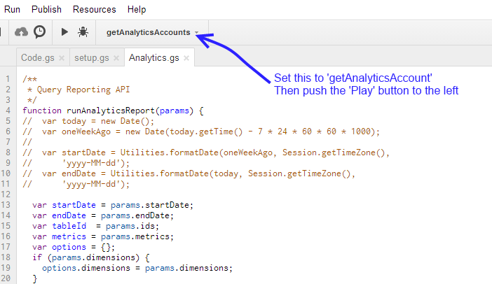Open the clock triggers icon
The width and height of the screenshot is (492, 284).
coord(40,32)
